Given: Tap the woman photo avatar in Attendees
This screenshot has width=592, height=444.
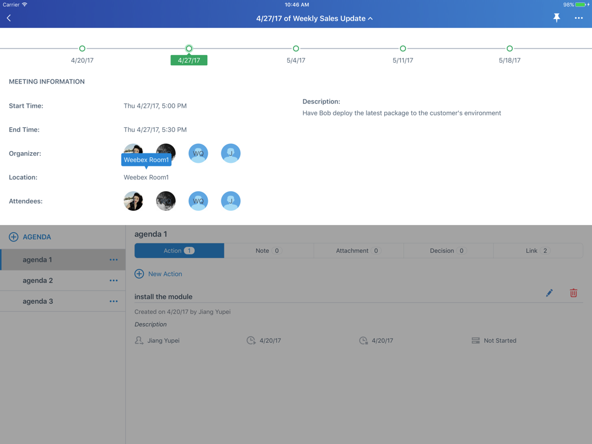Looking at the screenshot, I should 133,201.
